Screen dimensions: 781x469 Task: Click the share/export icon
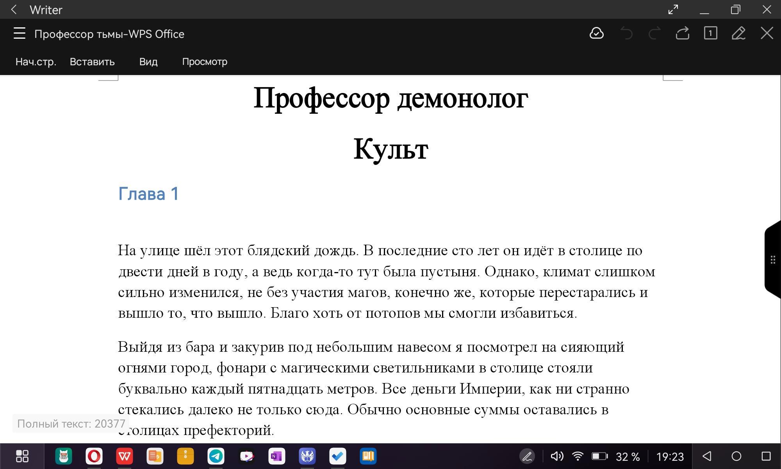click(682, 34)
